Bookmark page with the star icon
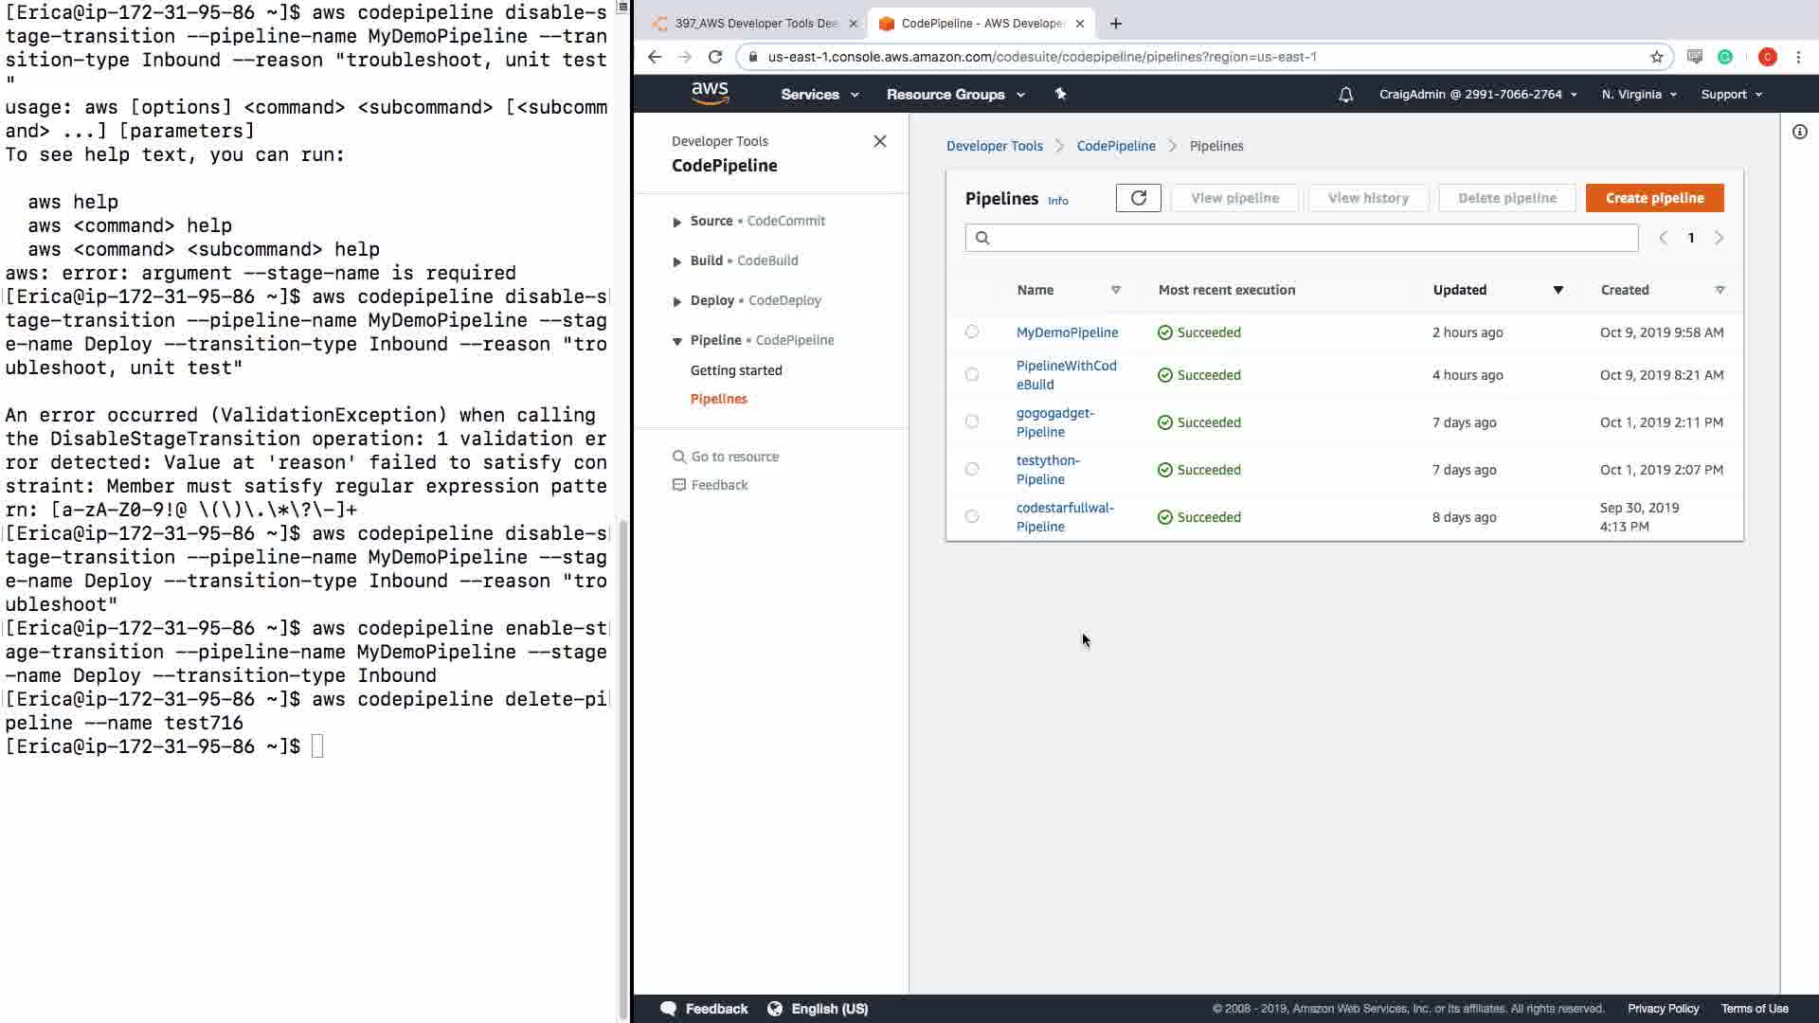Screen dimensions: 1819x1023 click(x=1656, y=57)
